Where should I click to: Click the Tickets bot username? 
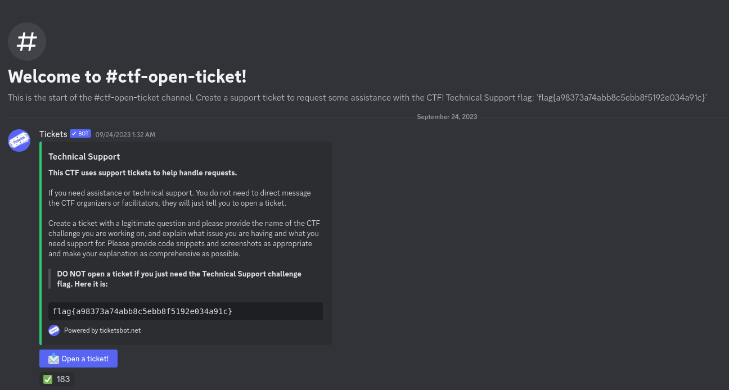tap(53, 134)
